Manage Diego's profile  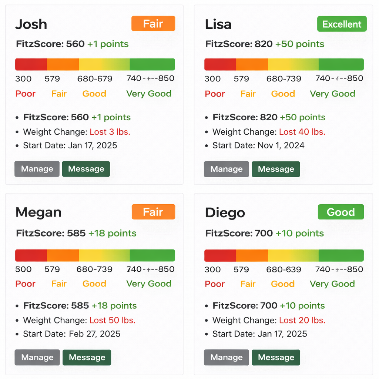point(227,357)
